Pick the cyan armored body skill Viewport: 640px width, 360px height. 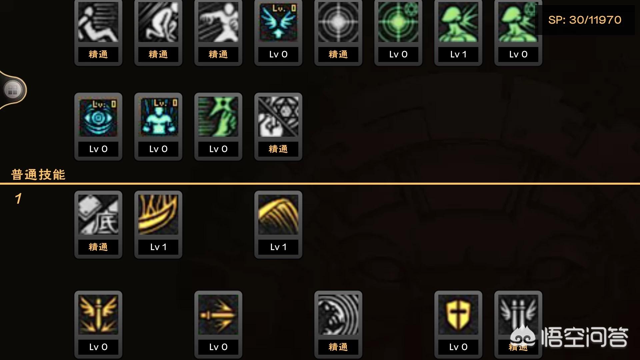click(x=158, y=127)
